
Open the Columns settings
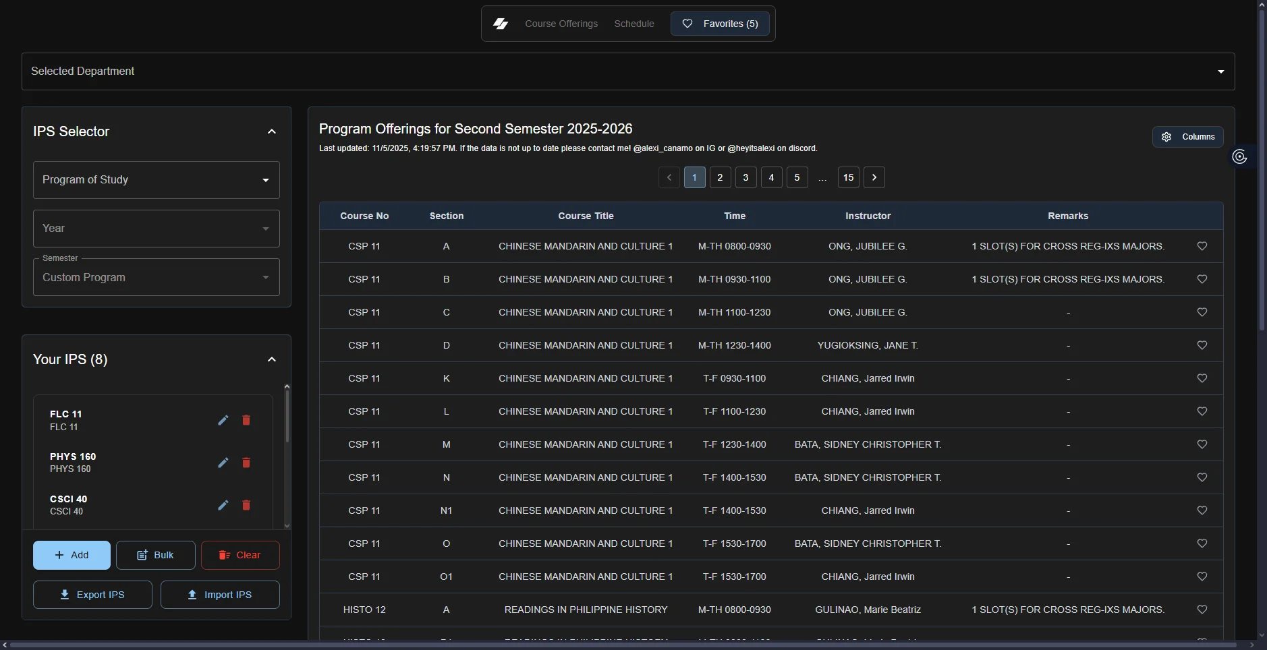tap(1187, 137)
